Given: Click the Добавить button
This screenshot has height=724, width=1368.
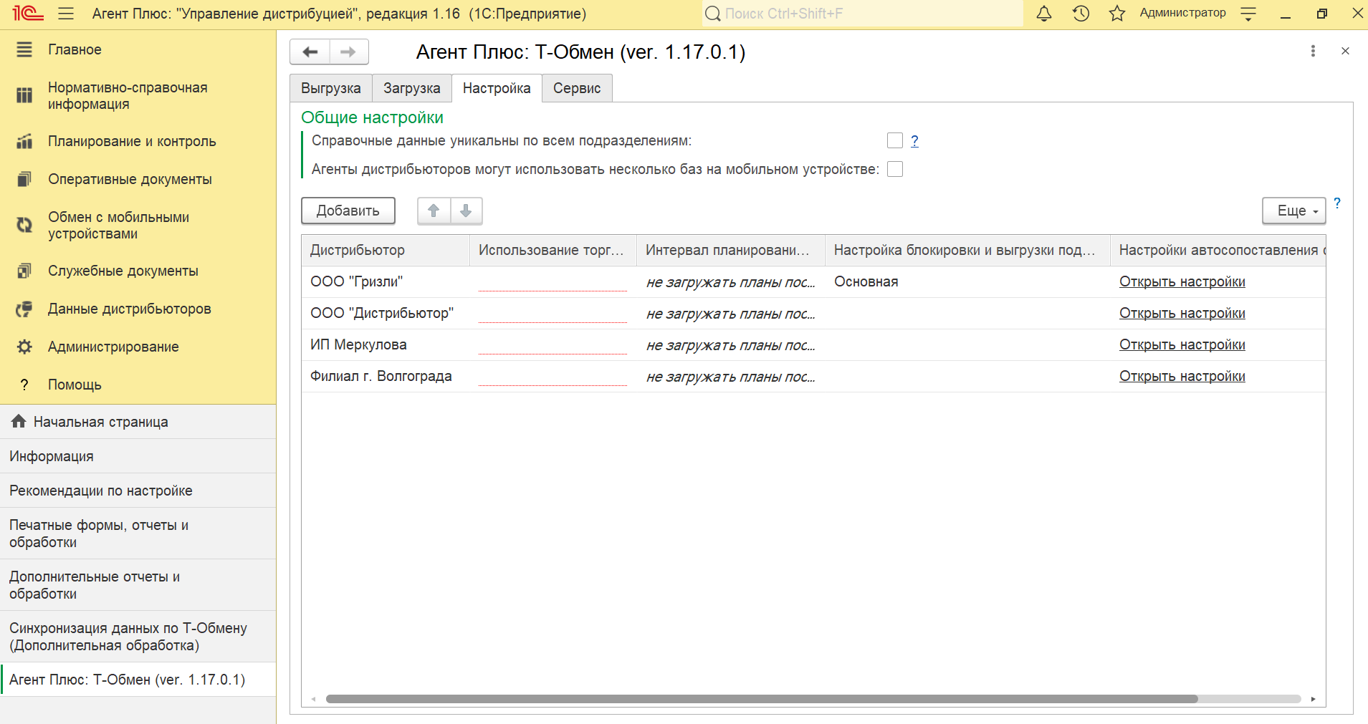Looking at the screenshot, I should pyautogui.click(x=348, y=211).
